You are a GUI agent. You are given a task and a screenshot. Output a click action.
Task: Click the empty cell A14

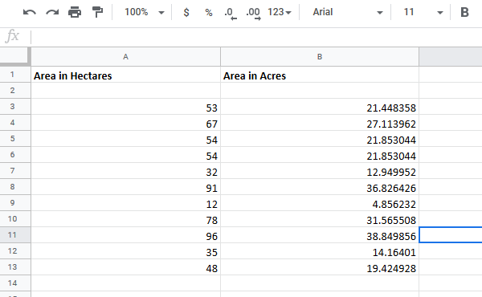[x=126, y=283]
